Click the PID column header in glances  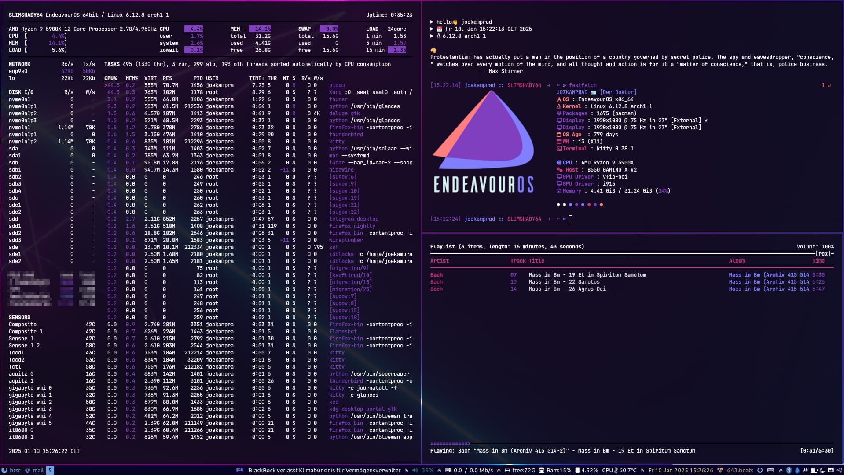coord(198,78)
